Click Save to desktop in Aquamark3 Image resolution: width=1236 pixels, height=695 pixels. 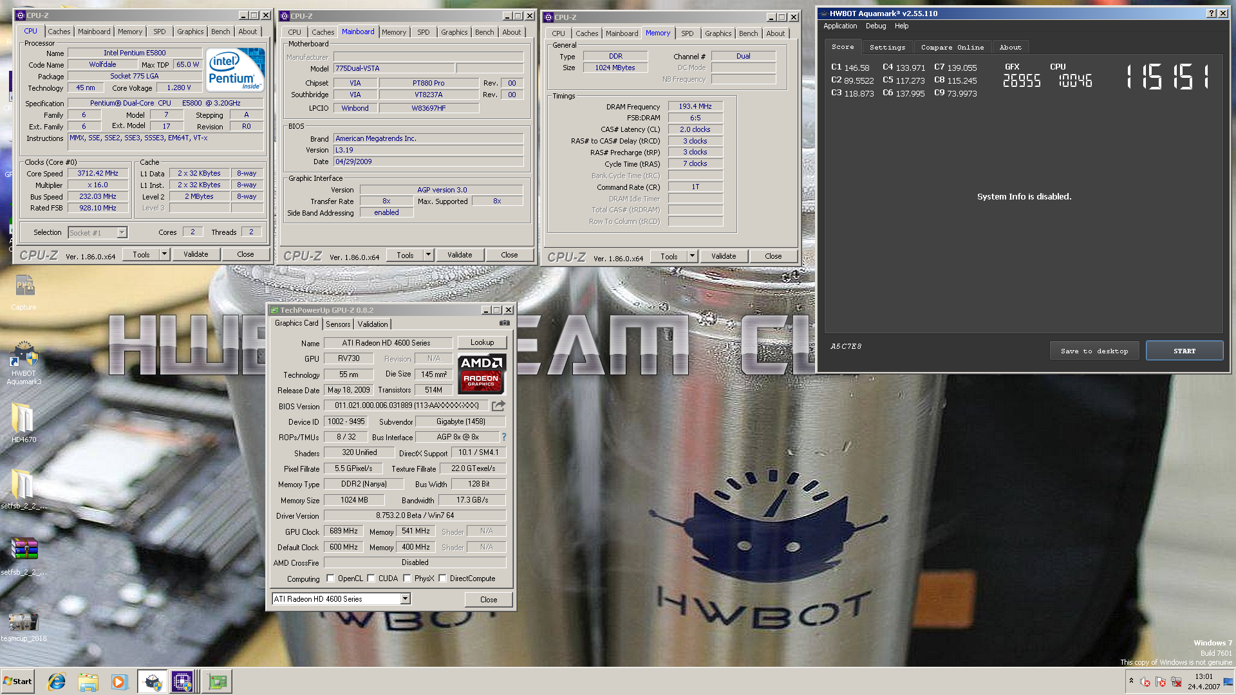[x=1094, y=351]
